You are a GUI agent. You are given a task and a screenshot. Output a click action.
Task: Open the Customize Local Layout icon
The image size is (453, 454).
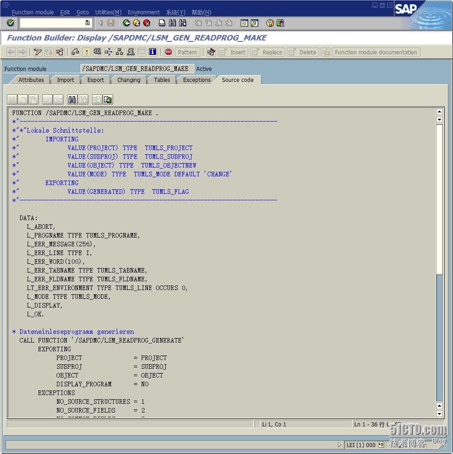point(280,23)
